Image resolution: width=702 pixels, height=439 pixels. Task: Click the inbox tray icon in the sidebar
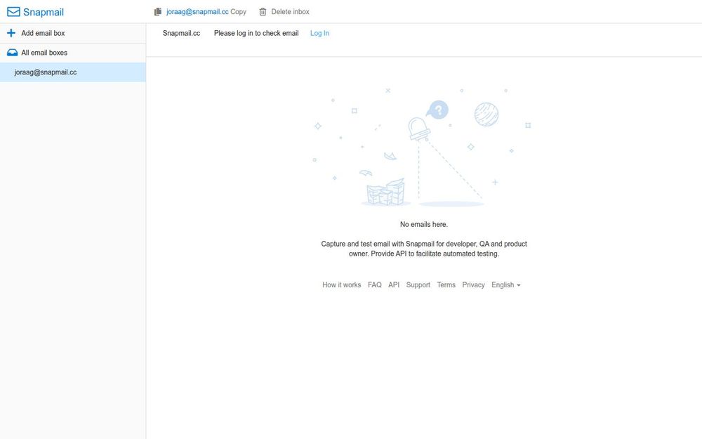tap(12, 53)
